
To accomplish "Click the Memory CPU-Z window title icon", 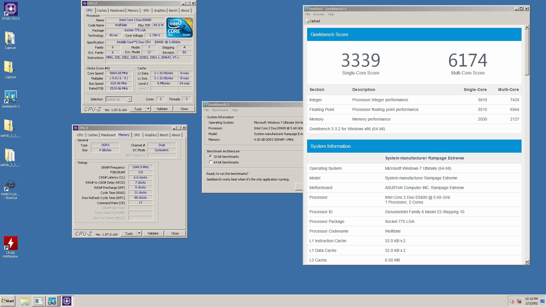I will (76, 128).
